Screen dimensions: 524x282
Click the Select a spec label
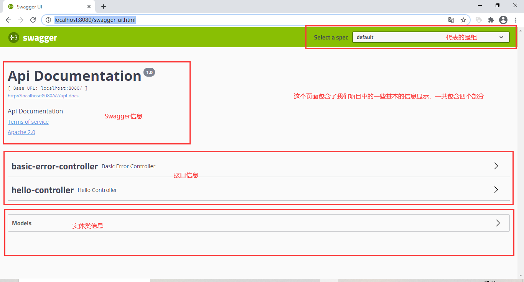[331, 38]
